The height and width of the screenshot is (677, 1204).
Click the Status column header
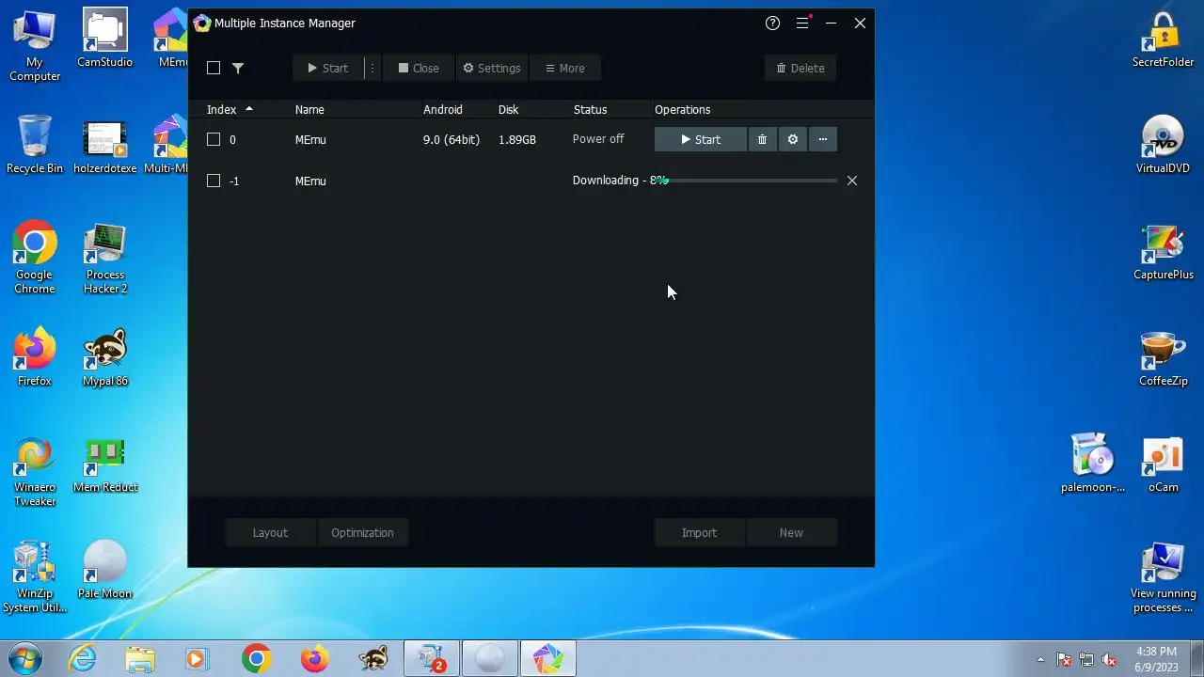click(x=591, y=109)
